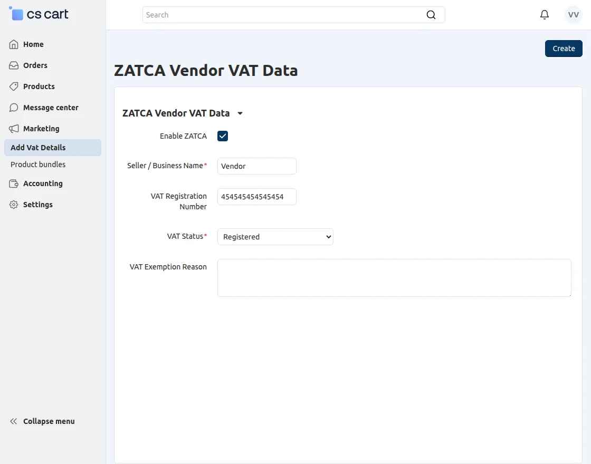Click the Marketing megaphone icon

click(14, 129)
